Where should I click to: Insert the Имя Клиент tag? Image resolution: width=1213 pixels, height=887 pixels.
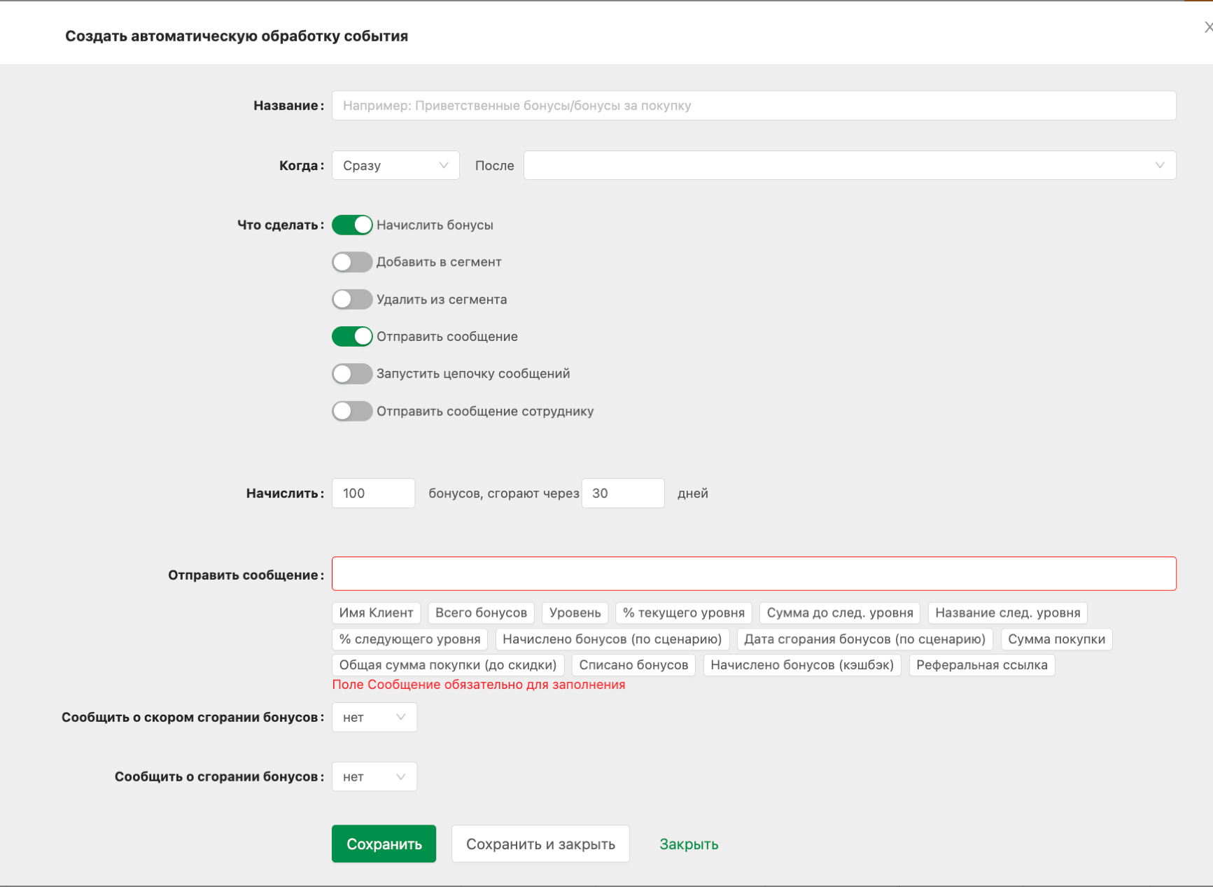click(376, 613)
